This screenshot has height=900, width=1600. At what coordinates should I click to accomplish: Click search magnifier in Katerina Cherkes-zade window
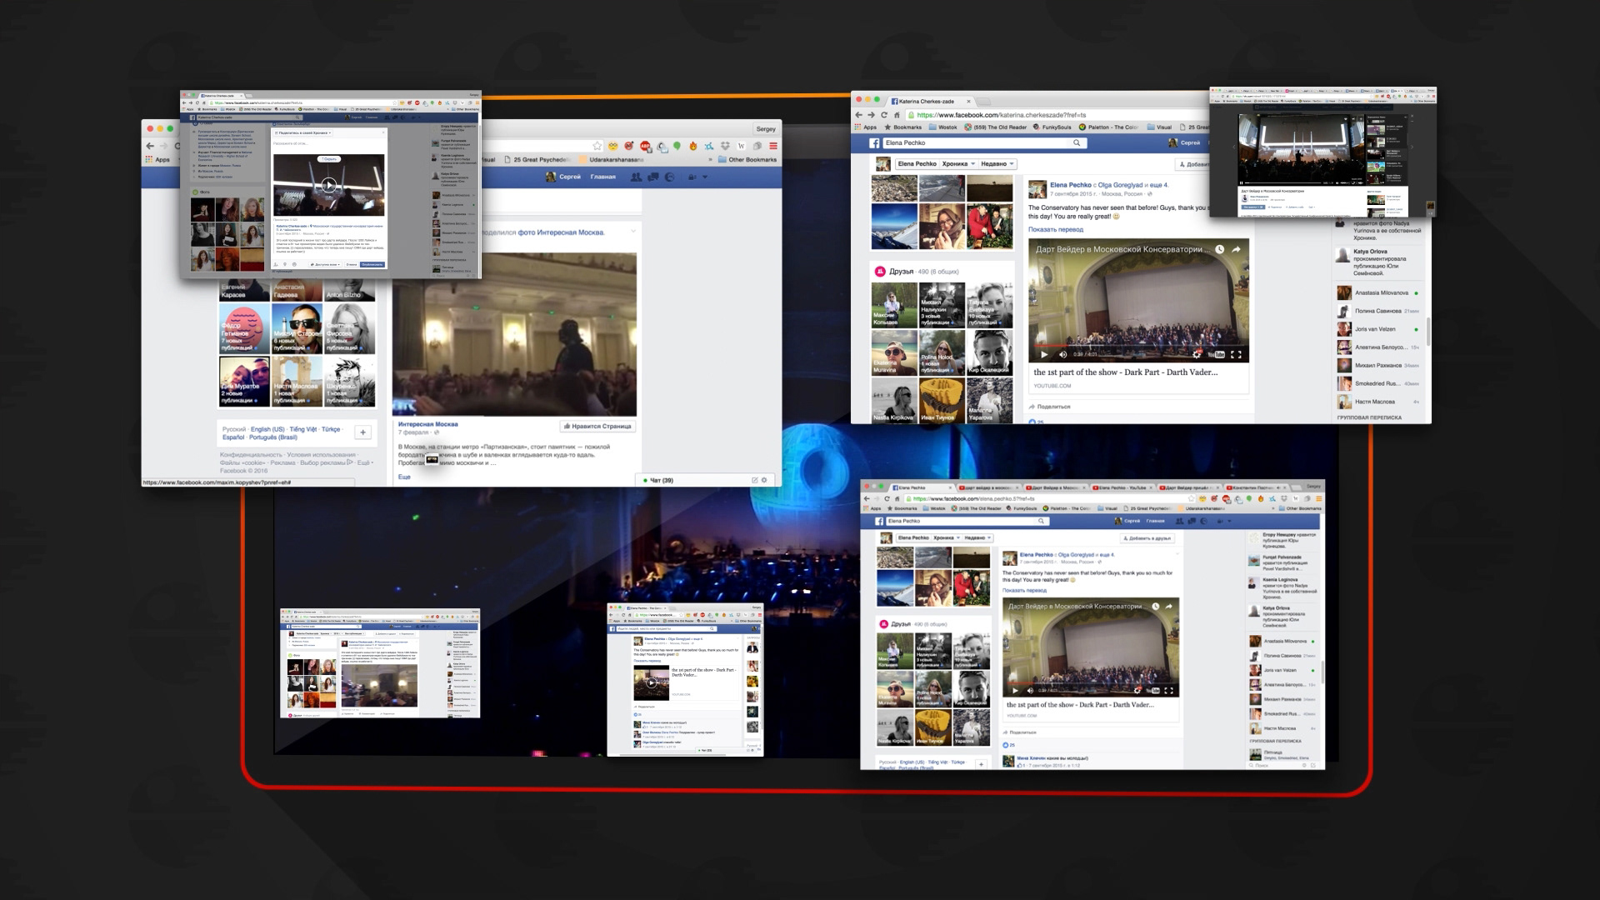coord(1077,142)
